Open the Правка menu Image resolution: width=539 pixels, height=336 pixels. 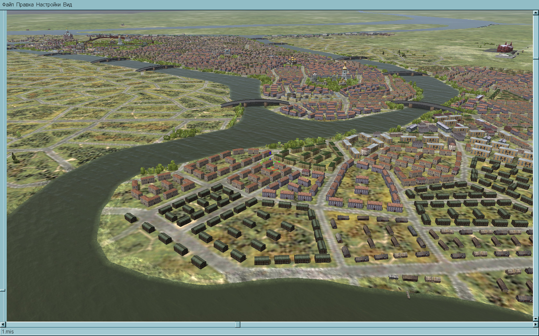pyautogui.click(x=25, y=5)
